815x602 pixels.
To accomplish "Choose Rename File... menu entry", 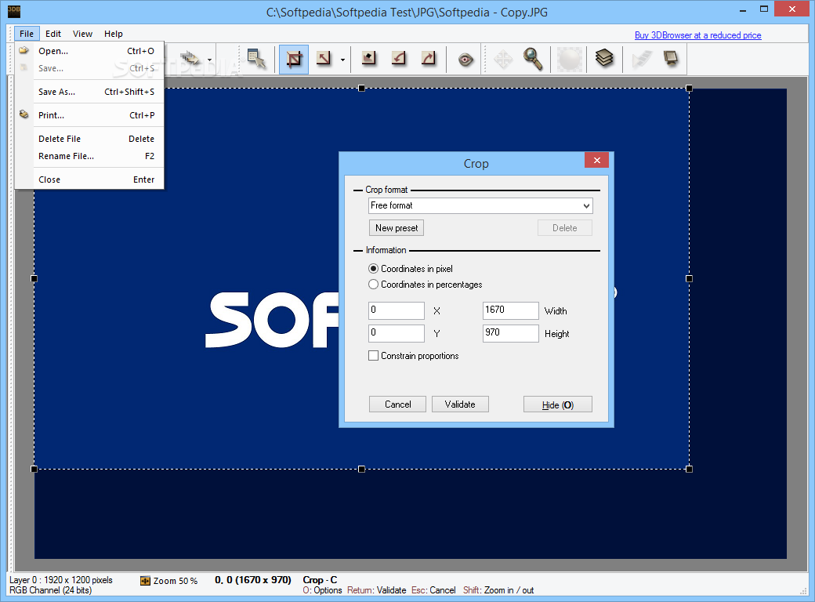I will pos(89,156).
